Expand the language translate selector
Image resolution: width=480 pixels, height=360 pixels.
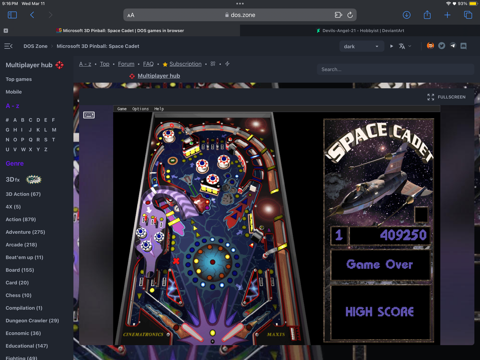pyautogui.click(x=405, y=46)
